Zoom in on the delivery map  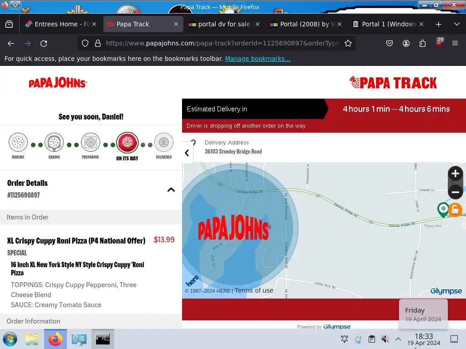pos(455,174)
